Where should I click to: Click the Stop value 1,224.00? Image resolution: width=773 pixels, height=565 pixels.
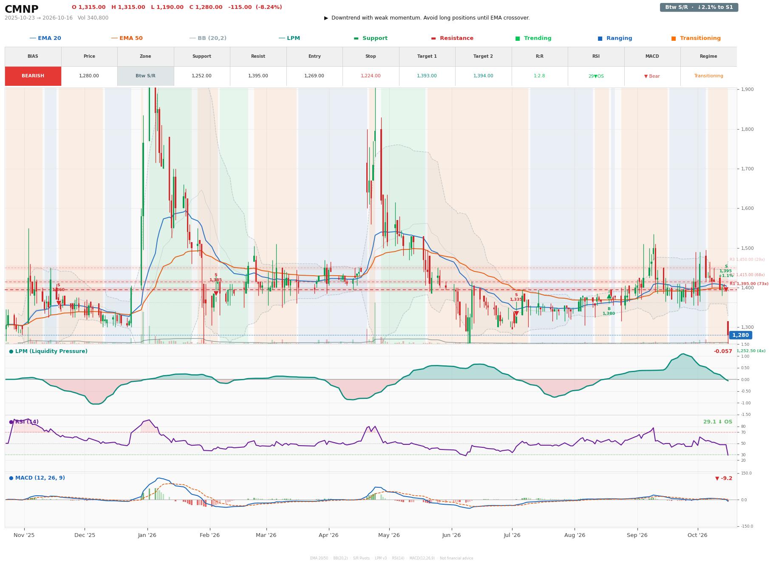[x=371, y=76]
